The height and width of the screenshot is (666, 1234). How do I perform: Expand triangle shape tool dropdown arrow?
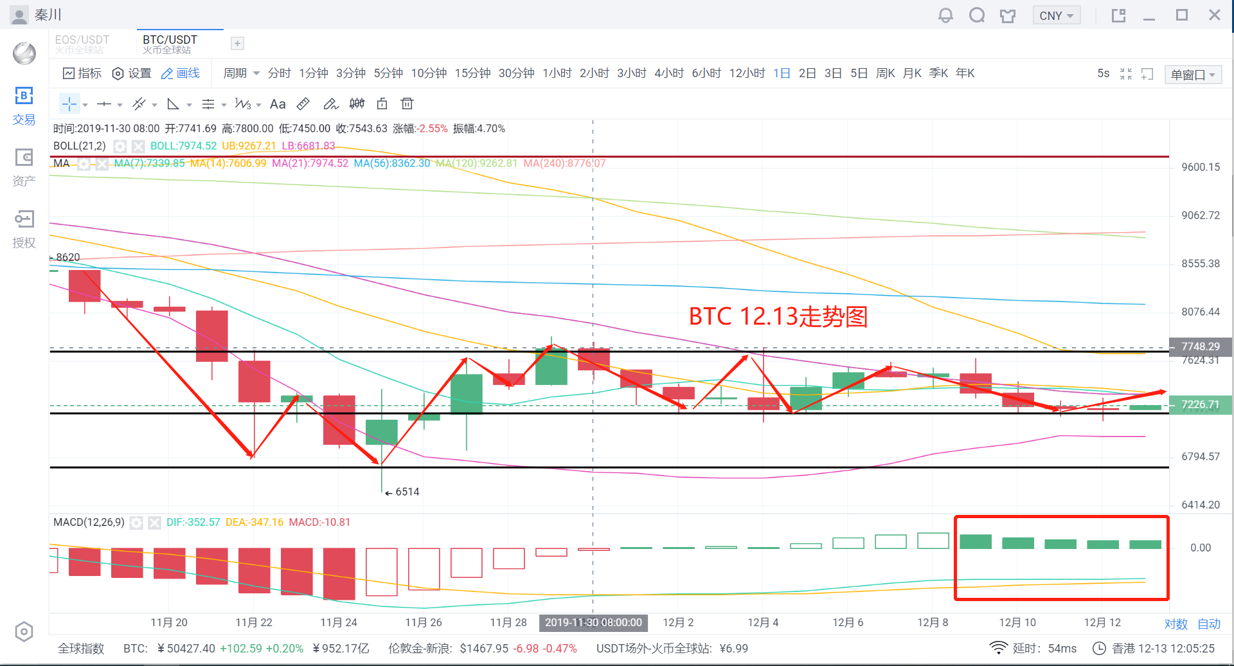(x=189, y=105)
